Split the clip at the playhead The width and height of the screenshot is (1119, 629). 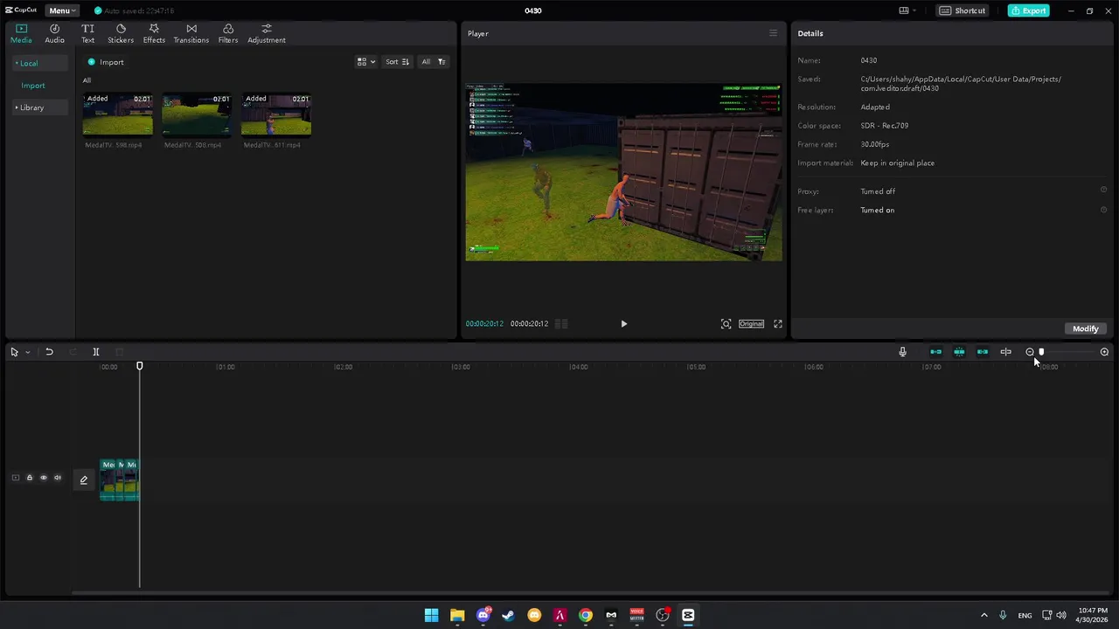point(96,352)
